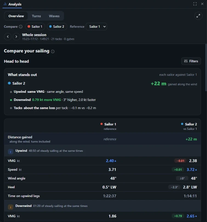Viewport: 207px width, 222px height.
Task: Click Sailor 1 upwind speed 3.71
Action: [112, 170]
